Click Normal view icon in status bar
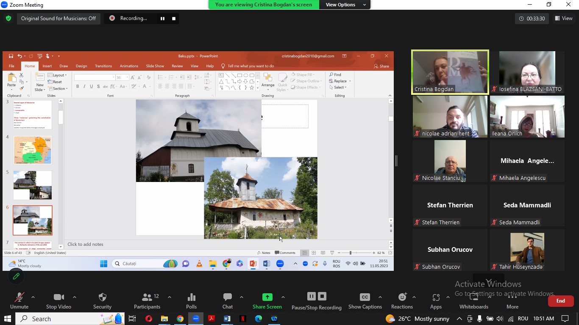The height and width of the screenshot is (325, 579). tap(304, 253)
